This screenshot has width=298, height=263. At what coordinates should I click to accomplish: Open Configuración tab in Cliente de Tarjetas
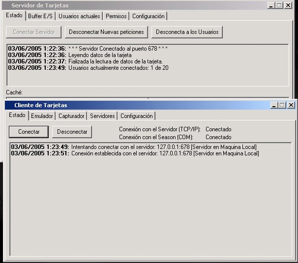point(136,116)
